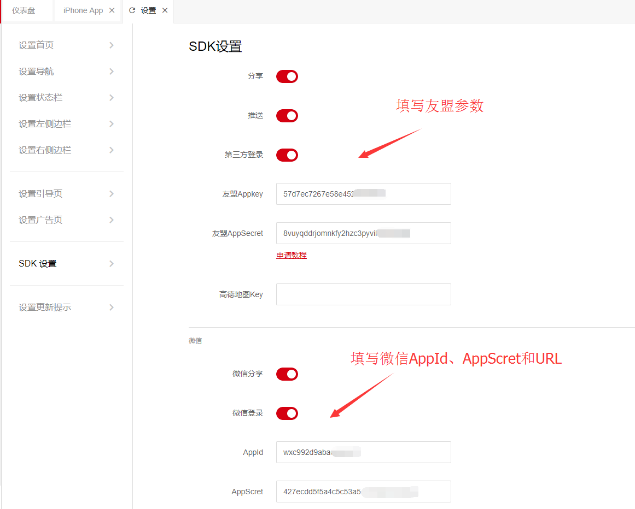Close the iPhone App tab
635x509 pixels.
pyautogui.click(x=112, y=10)
